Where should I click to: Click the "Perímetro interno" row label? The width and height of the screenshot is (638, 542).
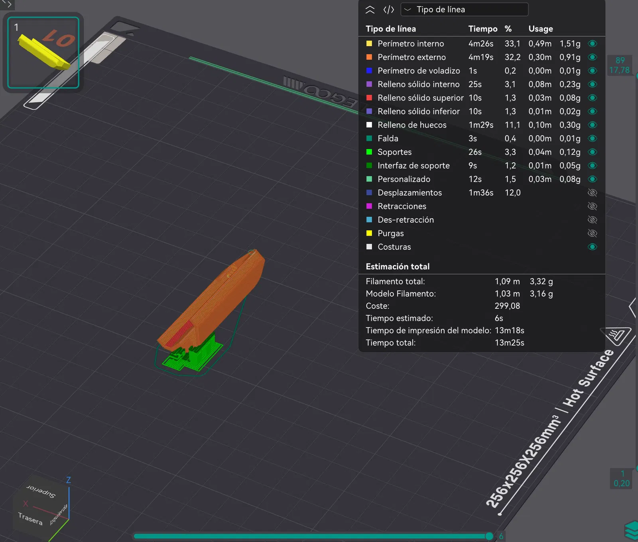(411, 43)
